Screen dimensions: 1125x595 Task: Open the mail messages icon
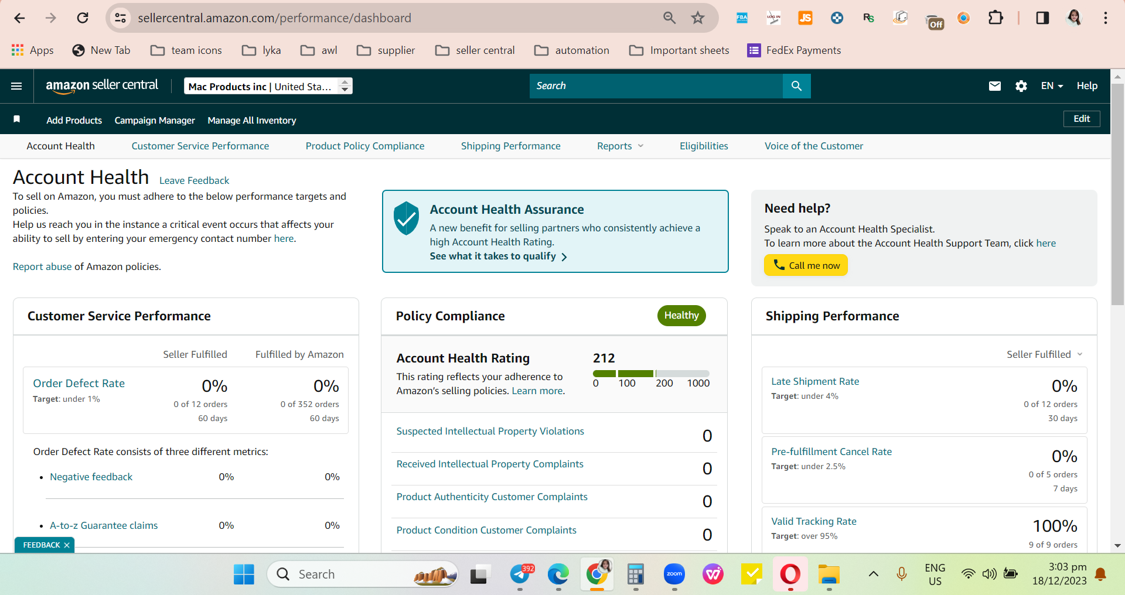click(995, 86)
